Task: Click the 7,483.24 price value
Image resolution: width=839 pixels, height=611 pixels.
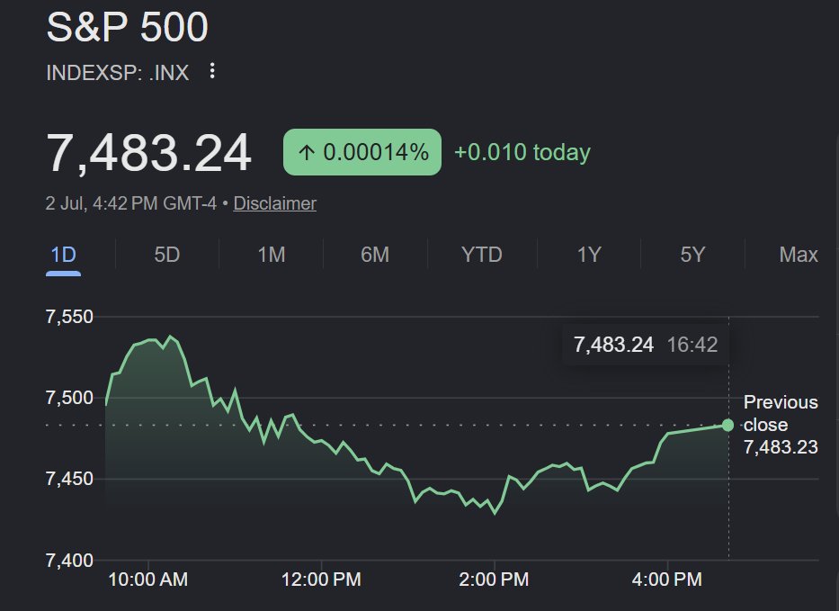Action: point(148,153)
